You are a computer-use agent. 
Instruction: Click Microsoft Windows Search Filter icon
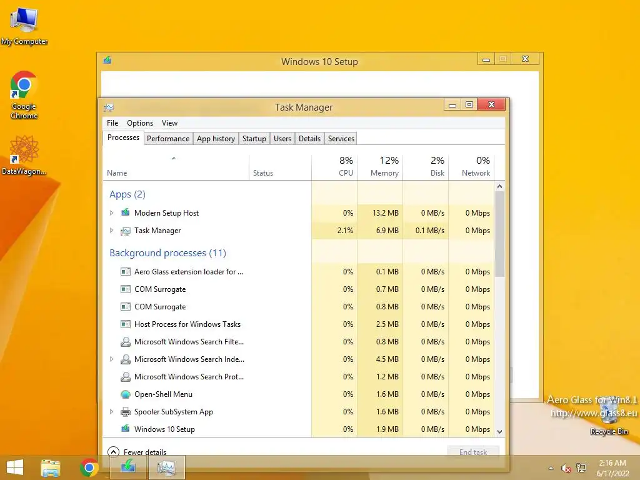(x=125, y=342)
